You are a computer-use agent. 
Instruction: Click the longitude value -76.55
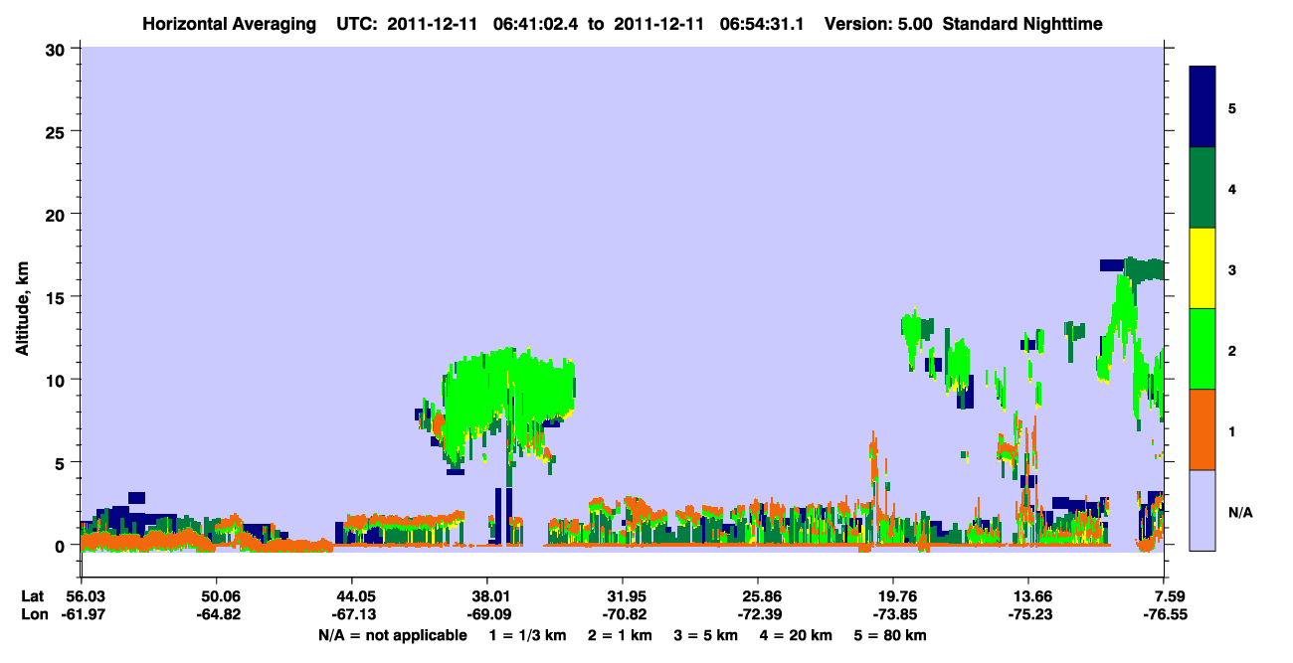1164,615
